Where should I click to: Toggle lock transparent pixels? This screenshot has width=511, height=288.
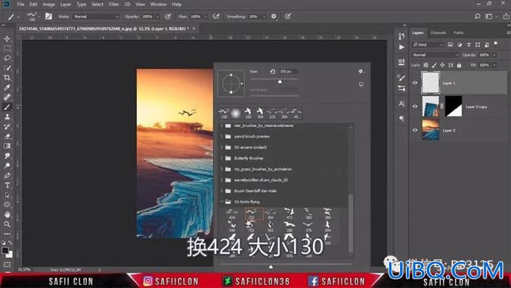pos(426,65)
